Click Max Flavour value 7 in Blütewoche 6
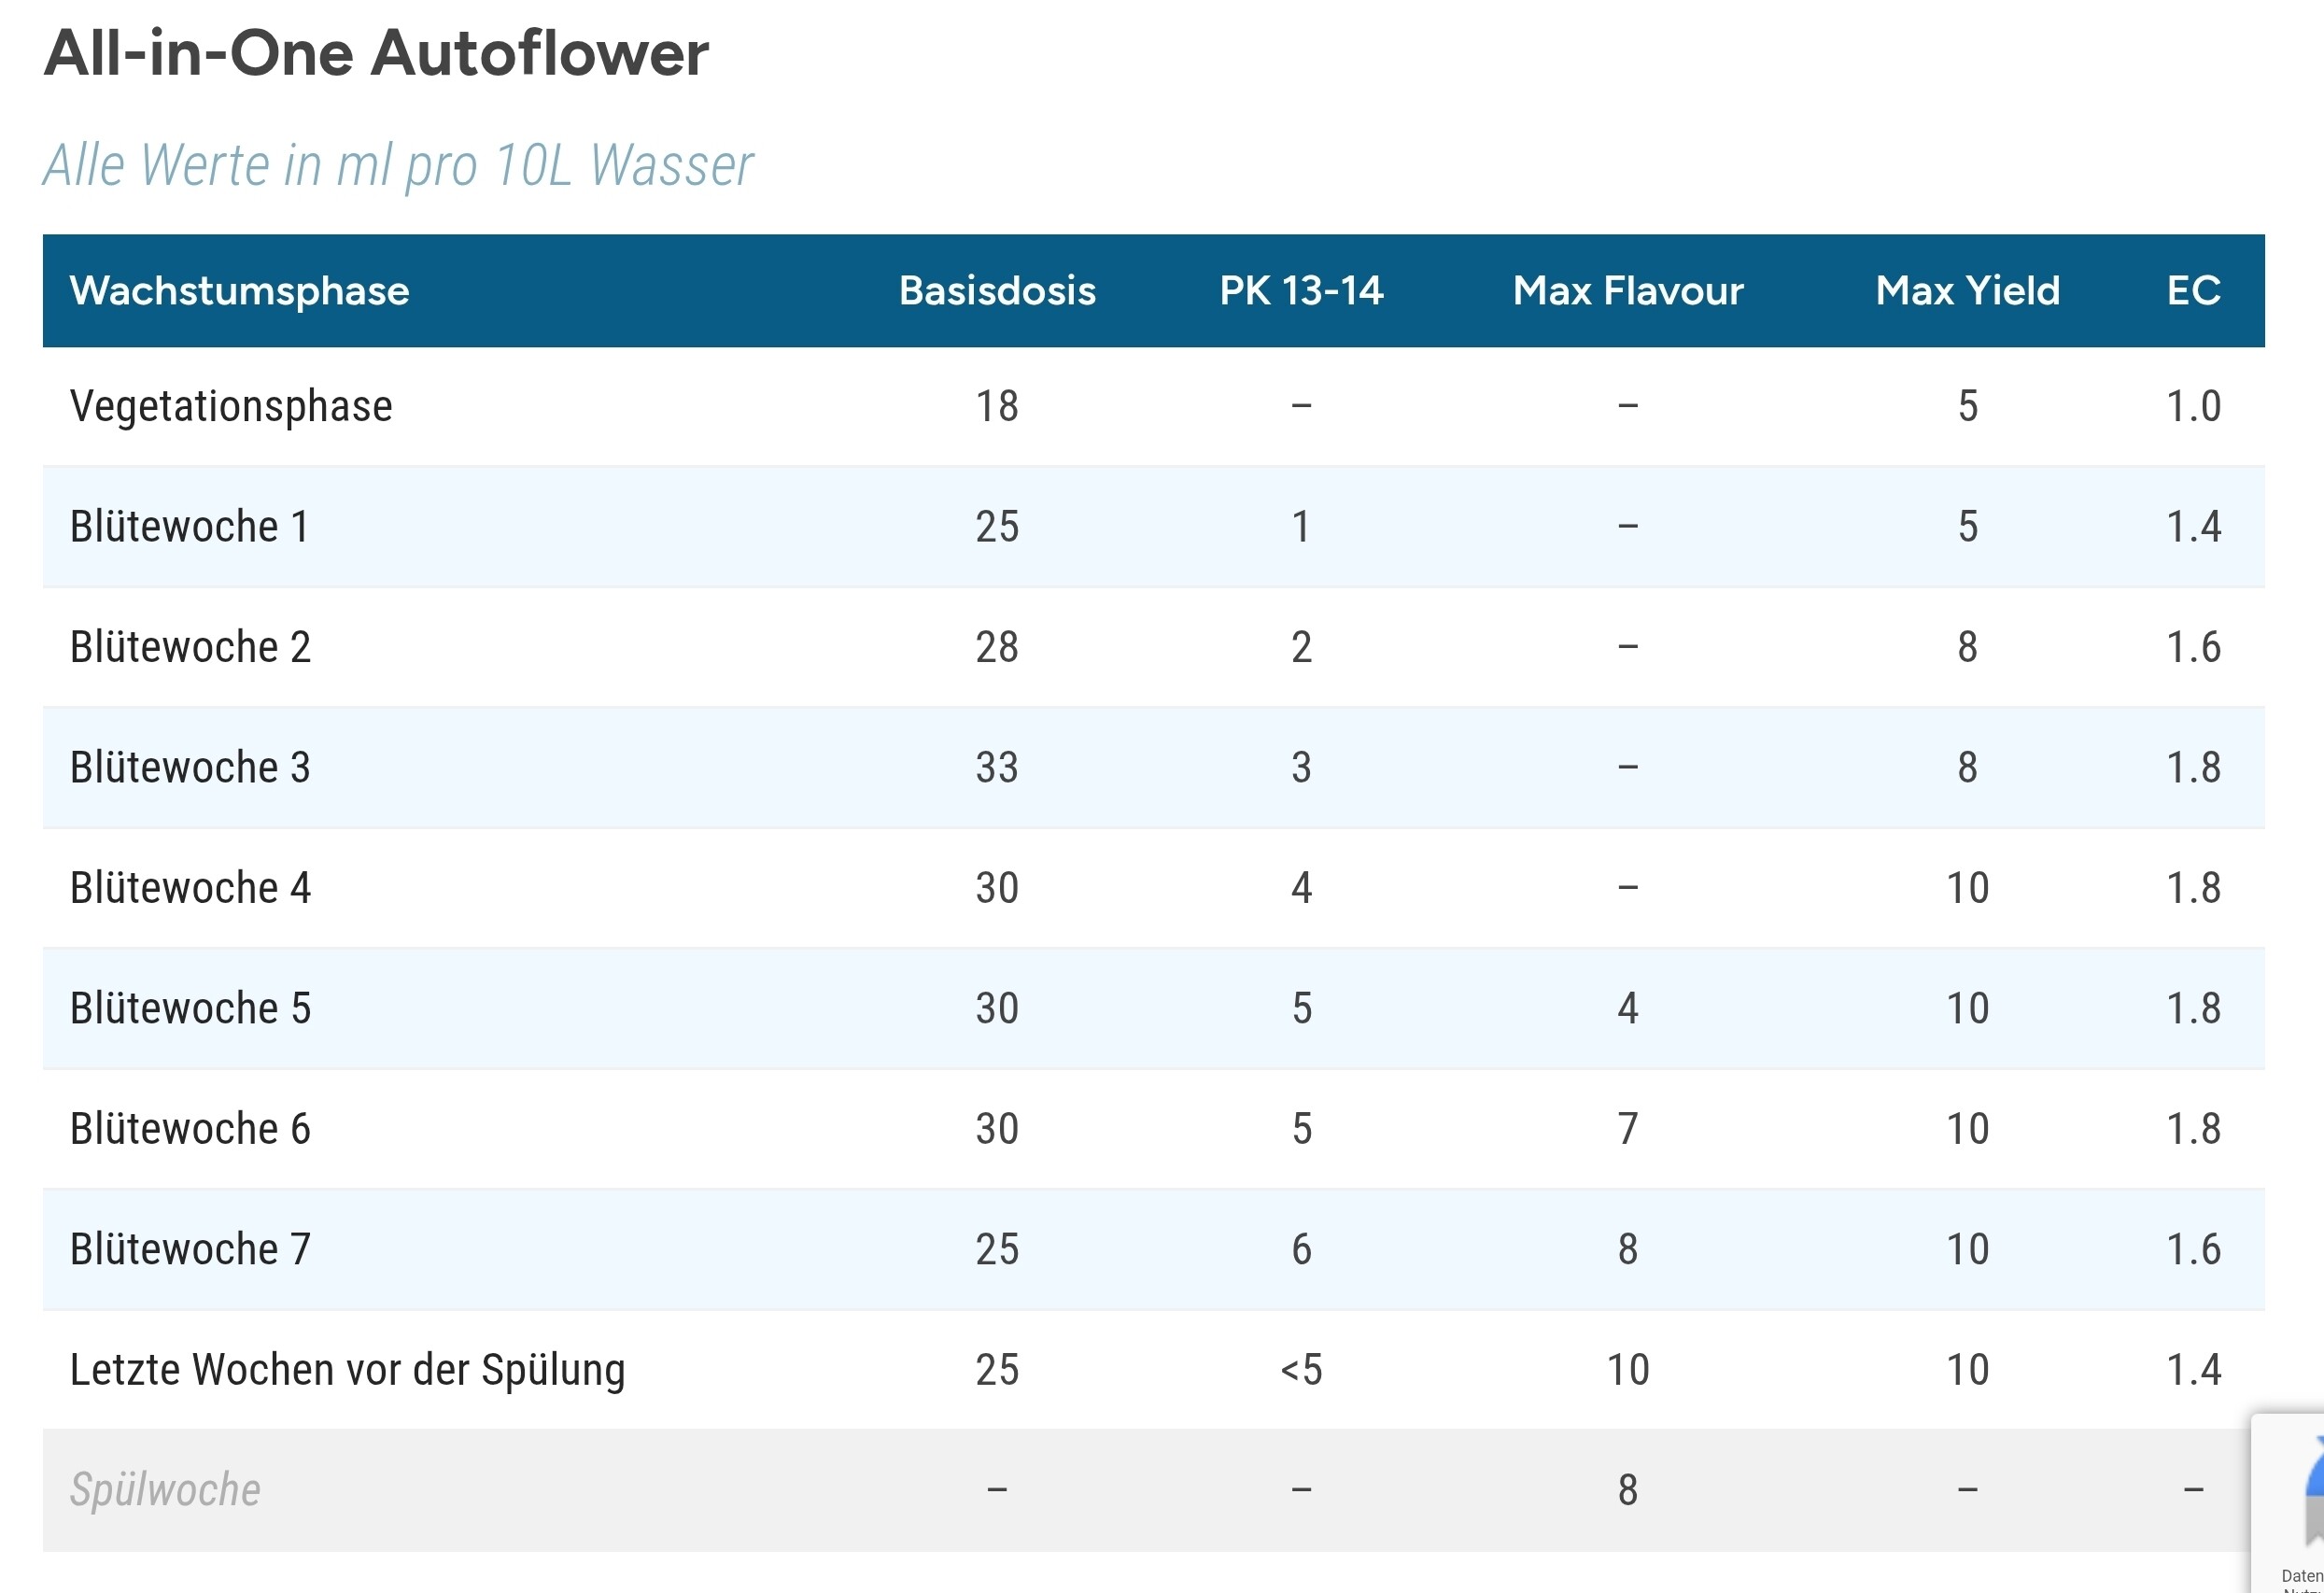 point(1628,1129)
